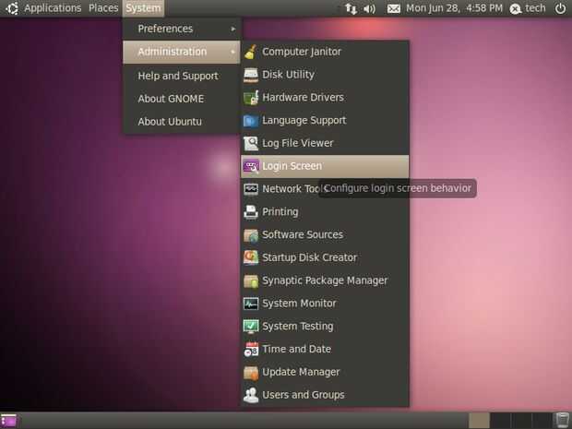Launch System Monitor by its label
The height and width of the screenshot is (429, 572).
click(x=299, y=304)
